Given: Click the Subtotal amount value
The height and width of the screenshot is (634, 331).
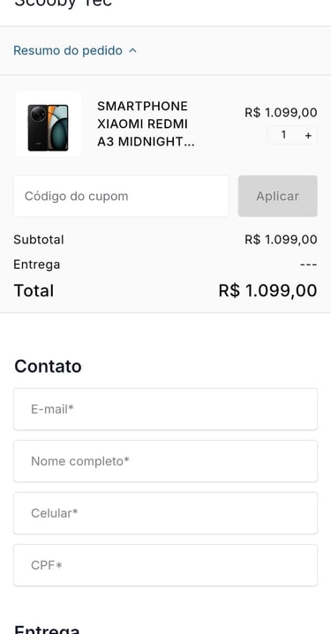Looking at the screenshot, I should pos(281,239).
